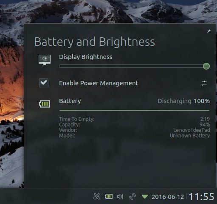
Task: Click the Battery section title
Action: 70,101
